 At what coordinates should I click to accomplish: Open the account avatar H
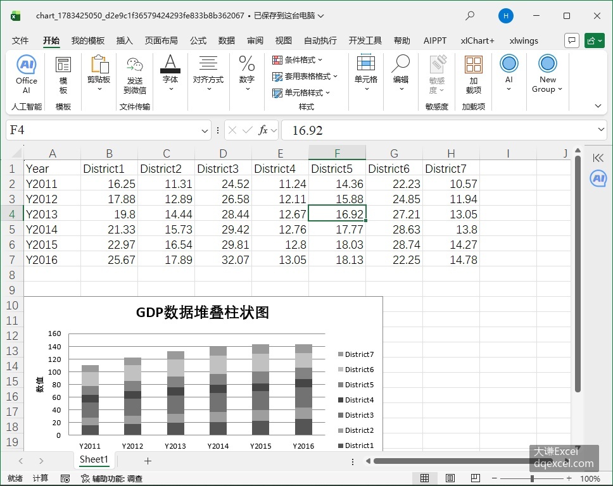point(506,16)
